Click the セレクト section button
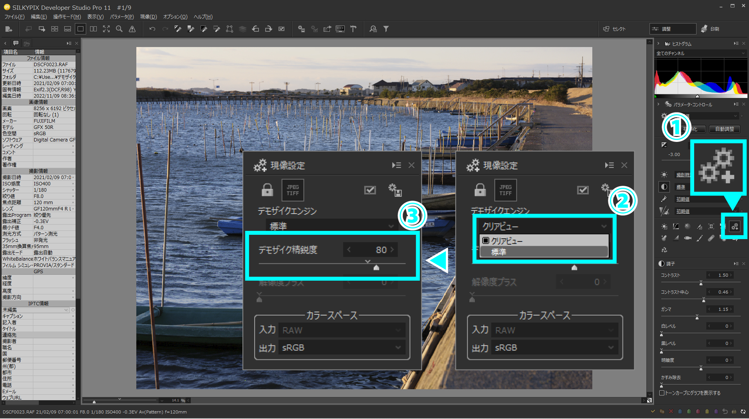Image resolution: width=749 pixels, height=419 pixels. [x=615, y=29]
